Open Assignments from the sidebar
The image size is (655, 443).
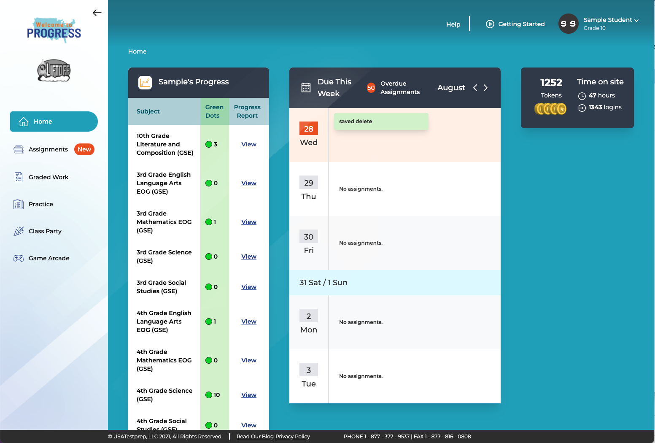pos(48,149)
